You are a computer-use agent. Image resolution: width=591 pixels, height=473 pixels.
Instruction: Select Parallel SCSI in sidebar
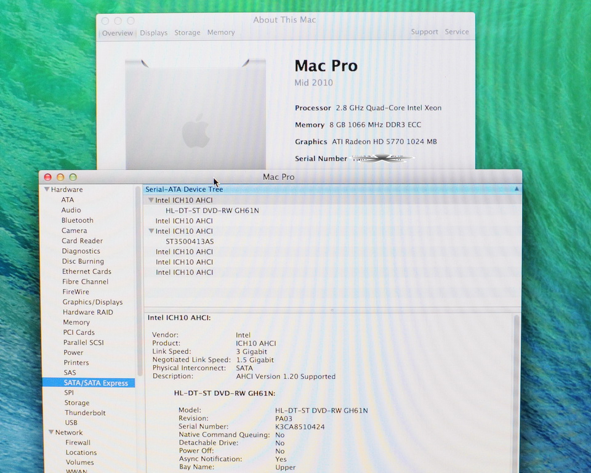click(x=83, y=342)
